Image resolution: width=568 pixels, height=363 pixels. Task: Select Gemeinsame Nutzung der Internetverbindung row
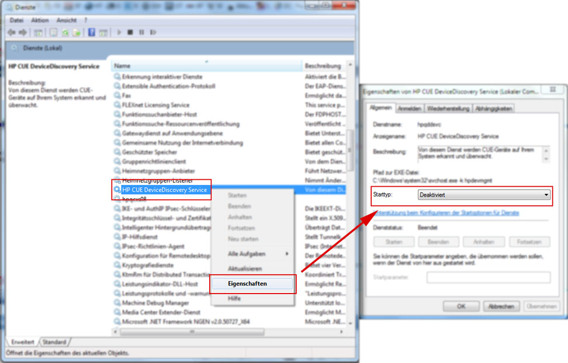pos(228,142)
